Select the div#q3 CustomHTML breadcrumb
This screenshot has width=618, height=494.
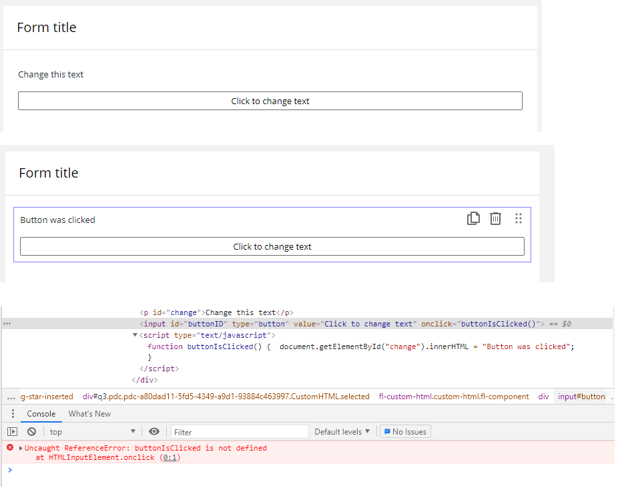point(226,397)
